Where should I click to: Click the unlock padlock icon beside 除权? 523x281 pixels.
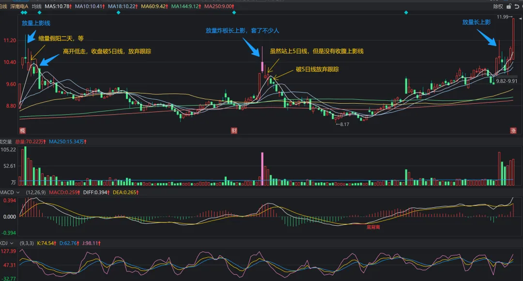[508, 6]
